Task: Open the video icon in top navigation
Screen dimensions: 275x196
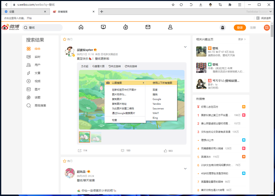Action: tap(103, 27)
